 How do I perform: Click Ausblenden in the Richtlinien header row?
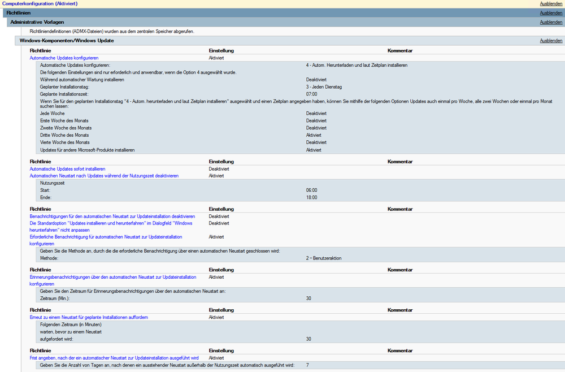[x=551, y=13]
